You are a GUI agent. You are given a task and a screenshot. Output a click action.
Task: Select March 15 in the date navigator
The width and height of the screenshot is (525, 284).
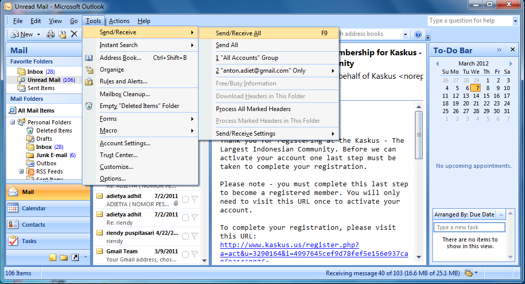click(486, 96)
